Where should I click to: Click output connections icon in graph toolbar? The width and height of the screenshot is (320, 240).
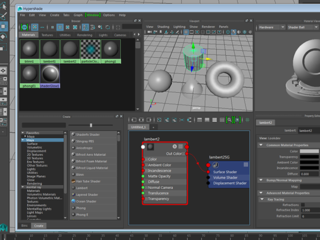tap(149, 120)
